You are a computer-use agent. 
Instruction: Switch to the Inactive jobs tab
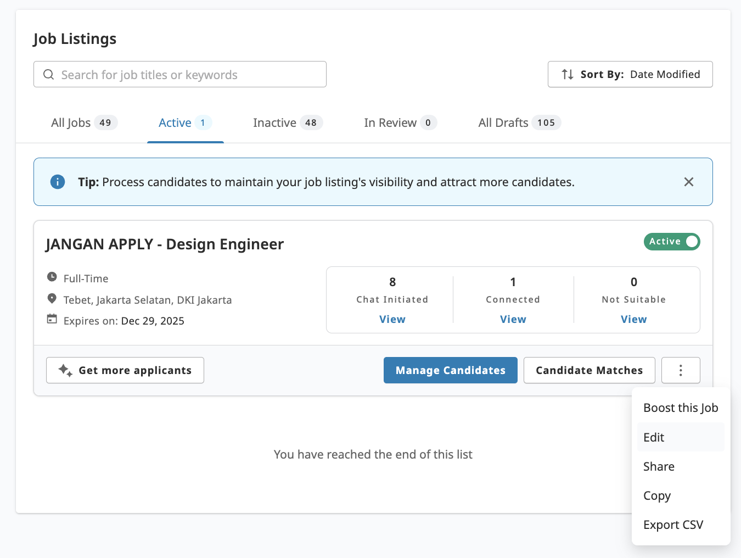coord(287,122)
